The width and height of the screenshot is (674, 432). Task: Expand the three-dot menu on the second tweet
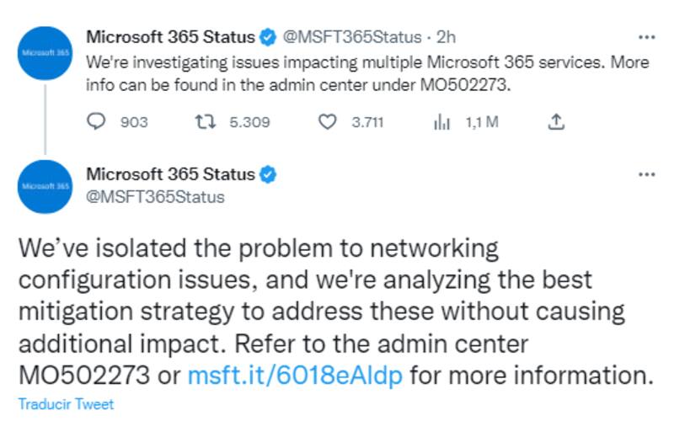point(646,174)
